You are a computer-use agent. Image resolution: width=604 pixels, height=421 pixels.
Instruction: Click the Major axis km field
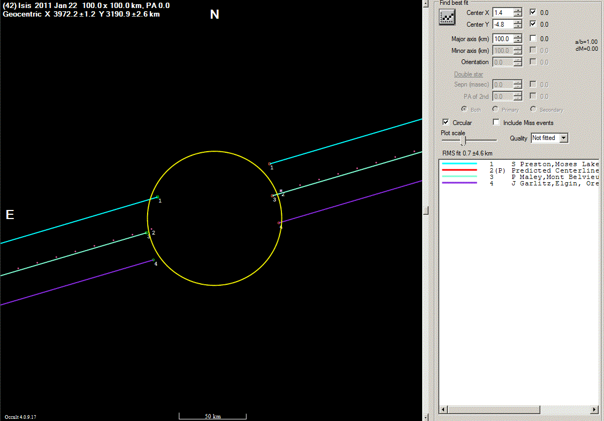coord(503,39)
